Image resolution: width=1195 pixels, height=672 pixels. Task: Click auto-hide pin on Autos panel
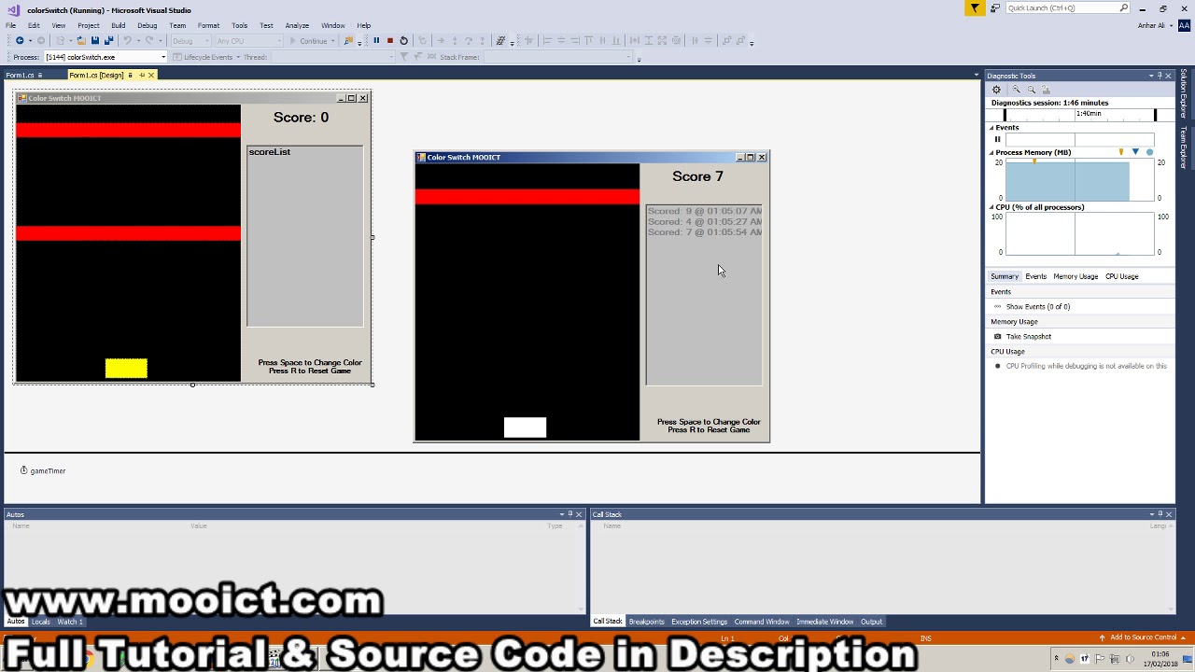(569, 514)
